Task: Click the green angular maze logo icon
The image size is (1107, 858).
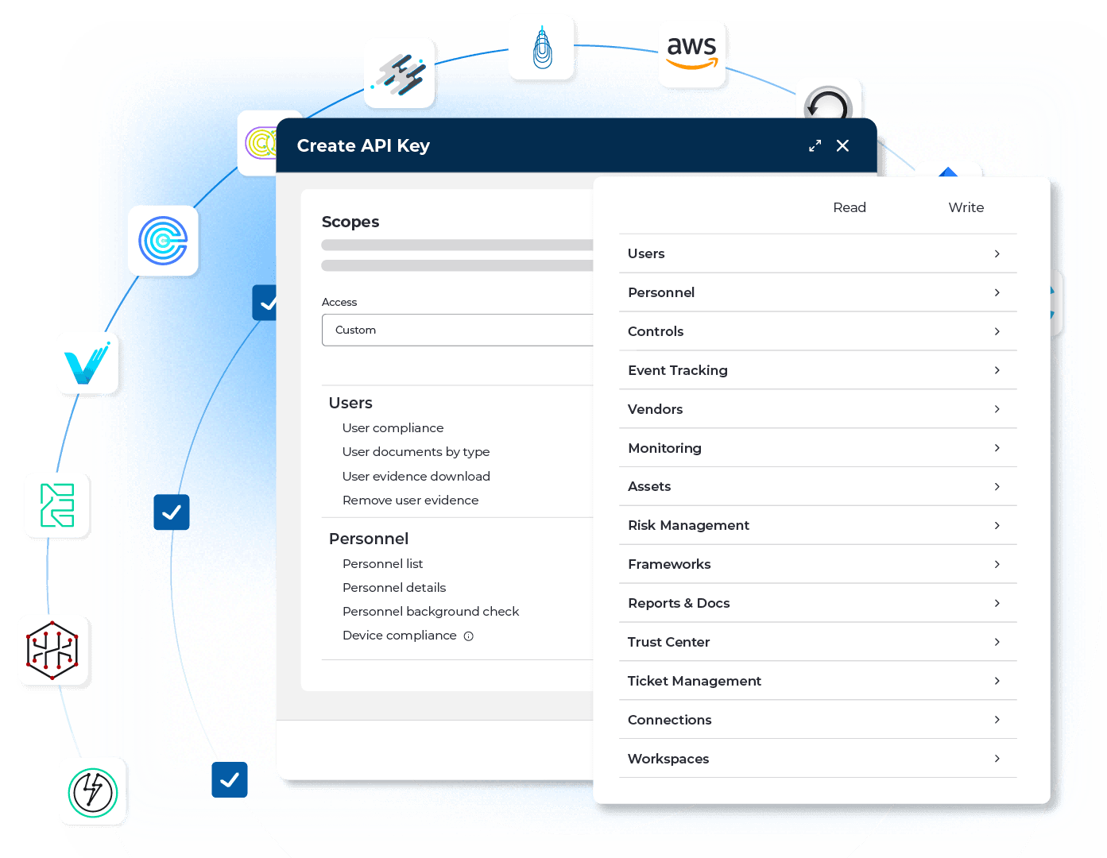Action: pos(57,505)
